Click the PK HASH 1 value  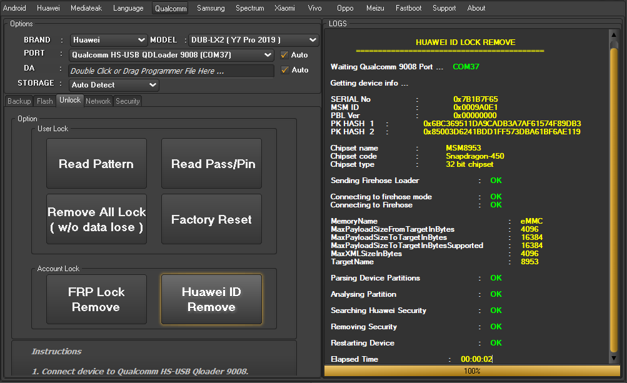(x=502, y=124)
